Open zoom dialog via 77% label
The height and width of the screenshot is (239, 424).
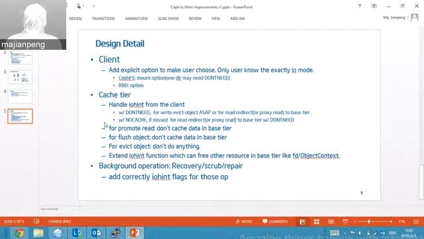[401, 222]
